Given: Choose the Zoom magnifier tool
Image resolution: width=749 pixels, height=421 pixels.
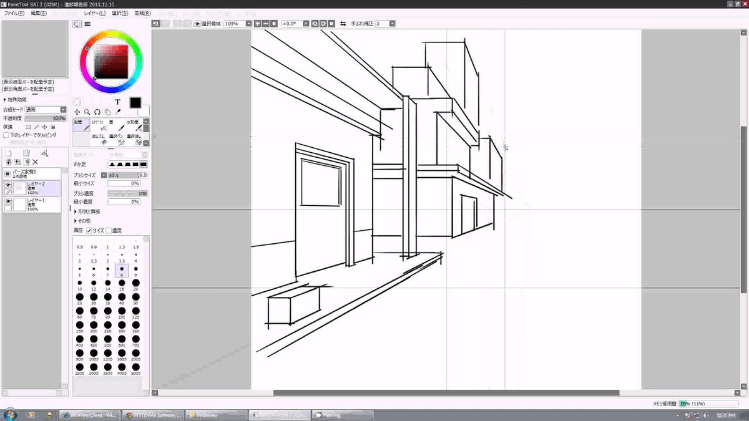Looking at the screenshot, I should (x=87, y=112).
